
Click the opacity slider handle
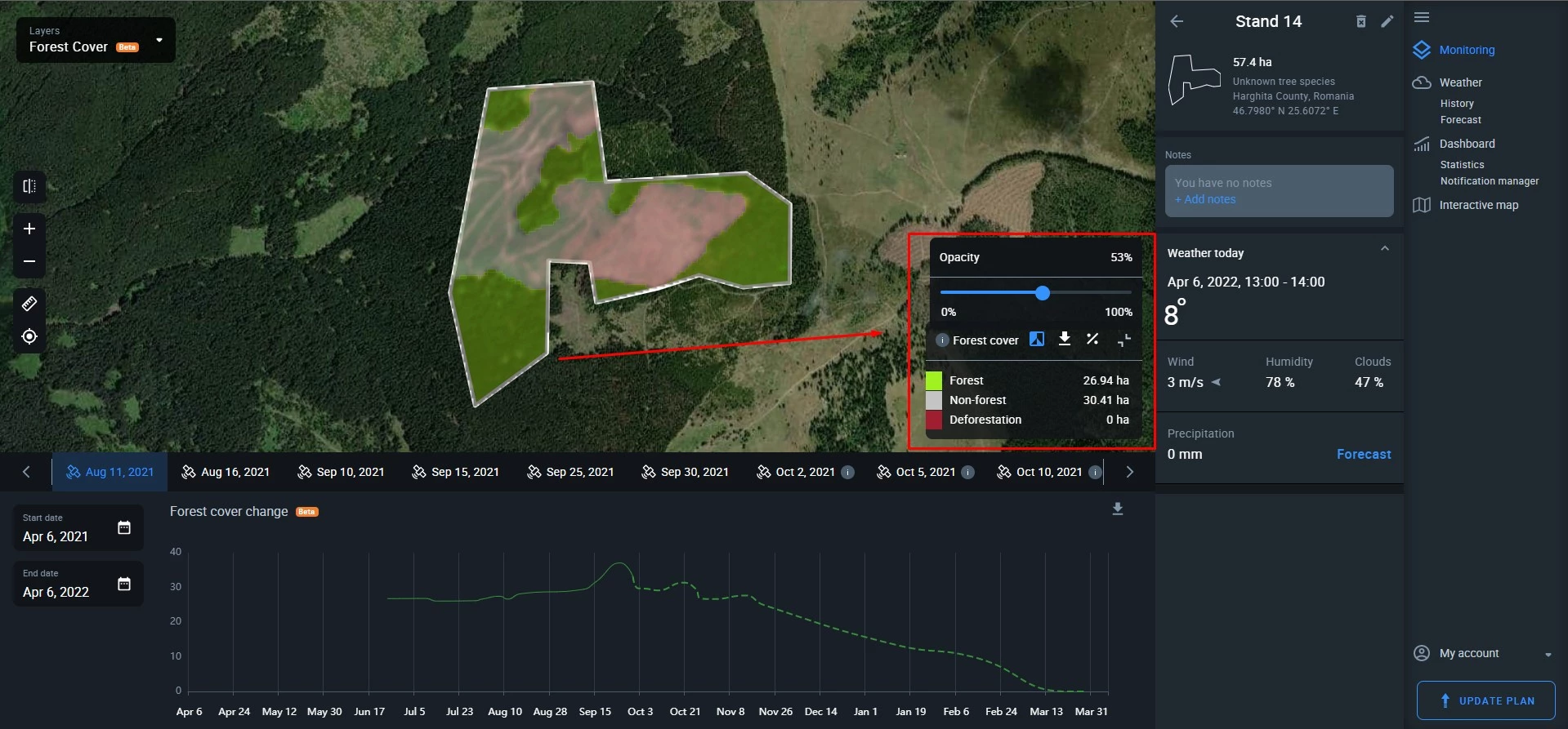tap(1042, 293)
